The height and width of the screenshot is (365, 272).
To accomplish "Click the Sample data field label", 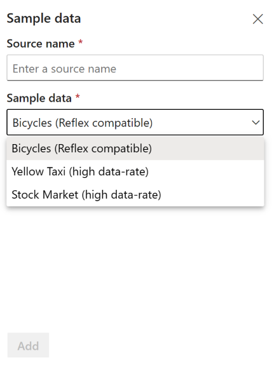I will coord(39,98).
